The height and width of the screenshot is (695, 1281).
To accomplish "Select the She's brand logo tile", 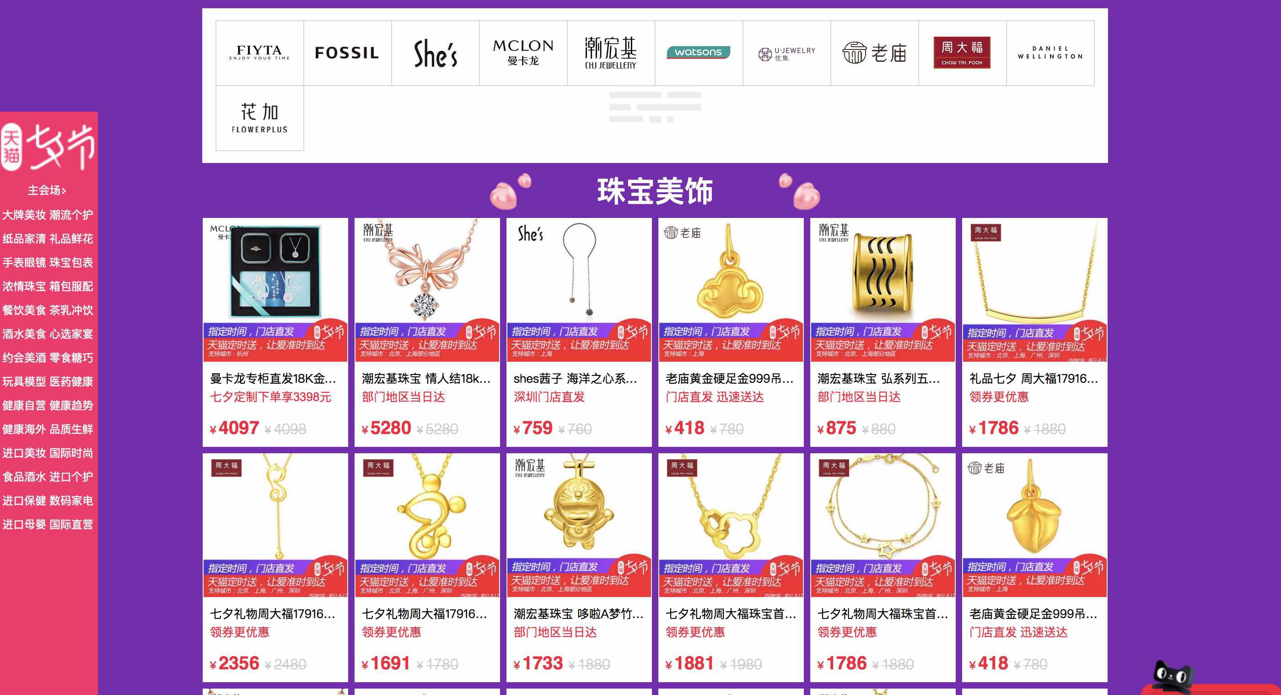I will tap(435, 53).
